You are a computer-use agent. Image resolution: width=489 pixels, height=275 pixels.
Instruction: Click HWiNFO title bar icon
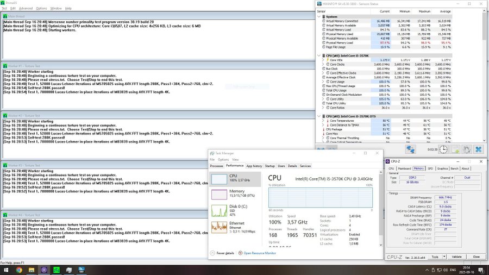[319, 4]
